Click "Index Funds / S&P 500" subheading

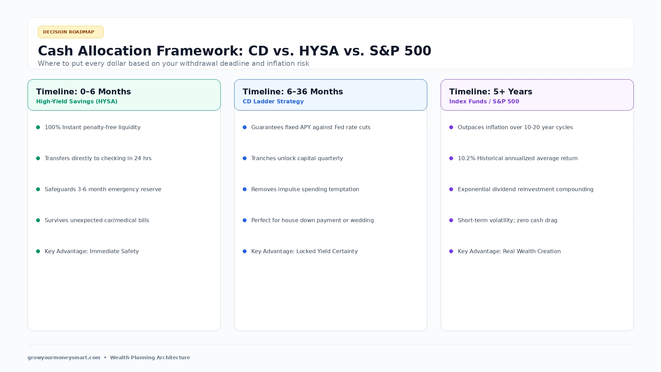[484, 102]
